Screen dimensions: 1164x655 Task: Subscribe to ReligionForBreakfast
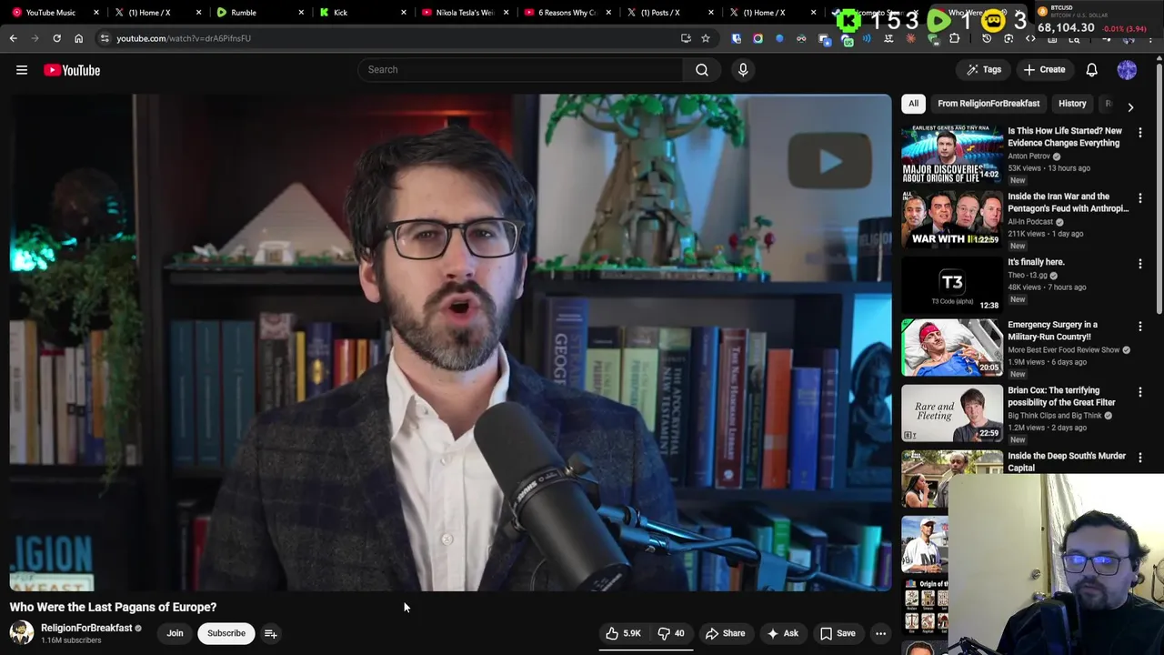point(226,633)
